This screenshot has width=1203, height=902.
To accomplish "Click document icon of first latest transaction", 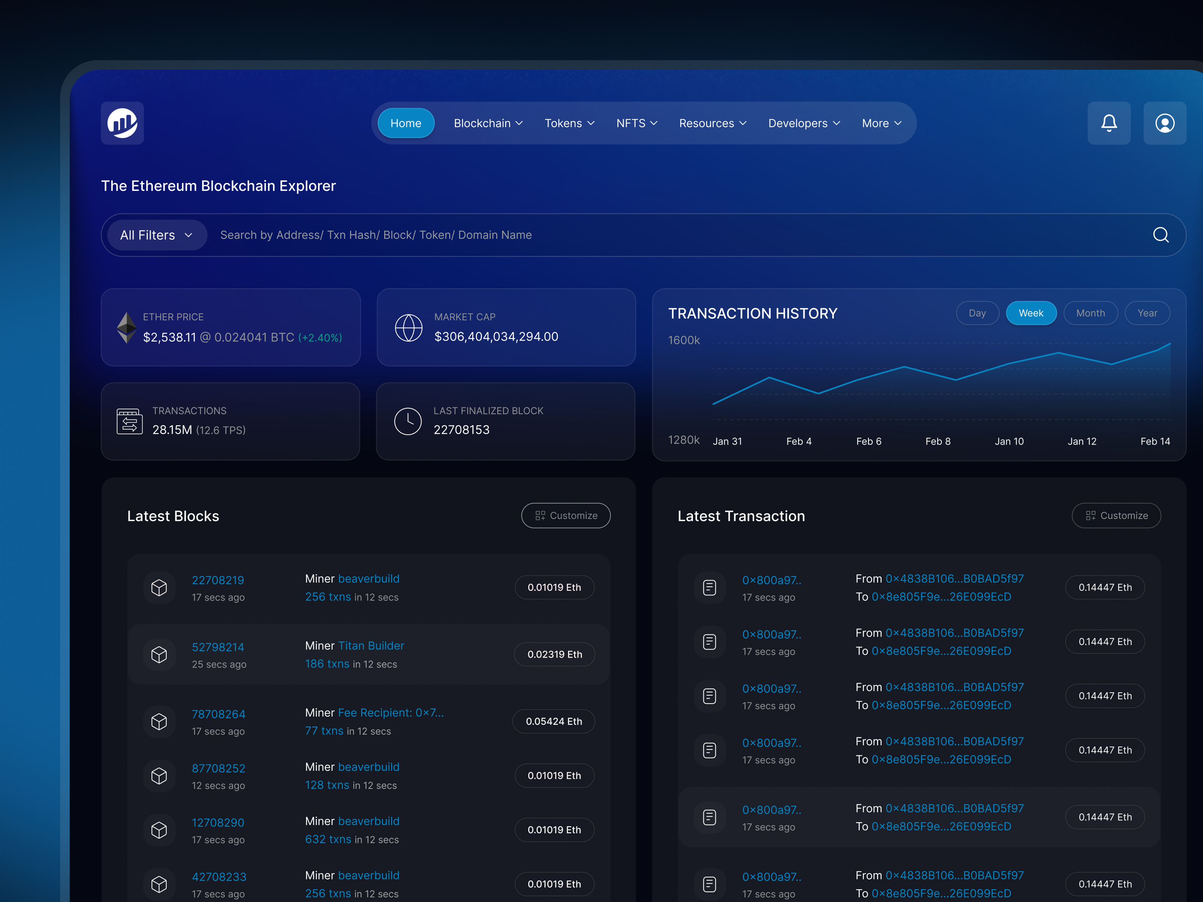I will pyautogui.click(x=710, y=588).
